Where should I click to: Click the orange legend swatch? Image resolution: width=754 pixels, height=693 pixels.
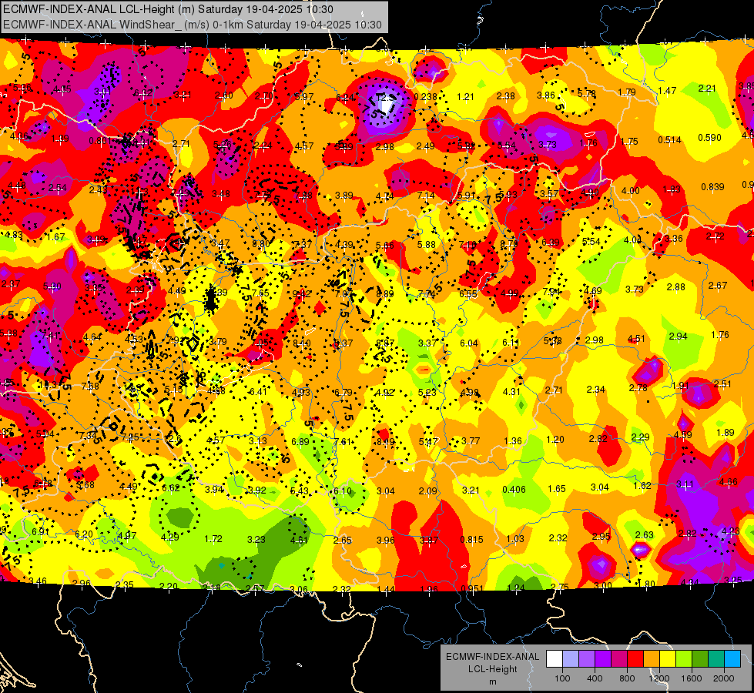652,658
